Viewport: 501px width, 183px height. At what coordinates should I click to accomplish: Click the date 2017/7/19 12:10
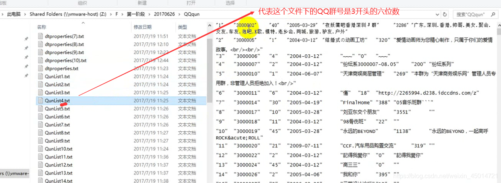click(x=151, y=44)
